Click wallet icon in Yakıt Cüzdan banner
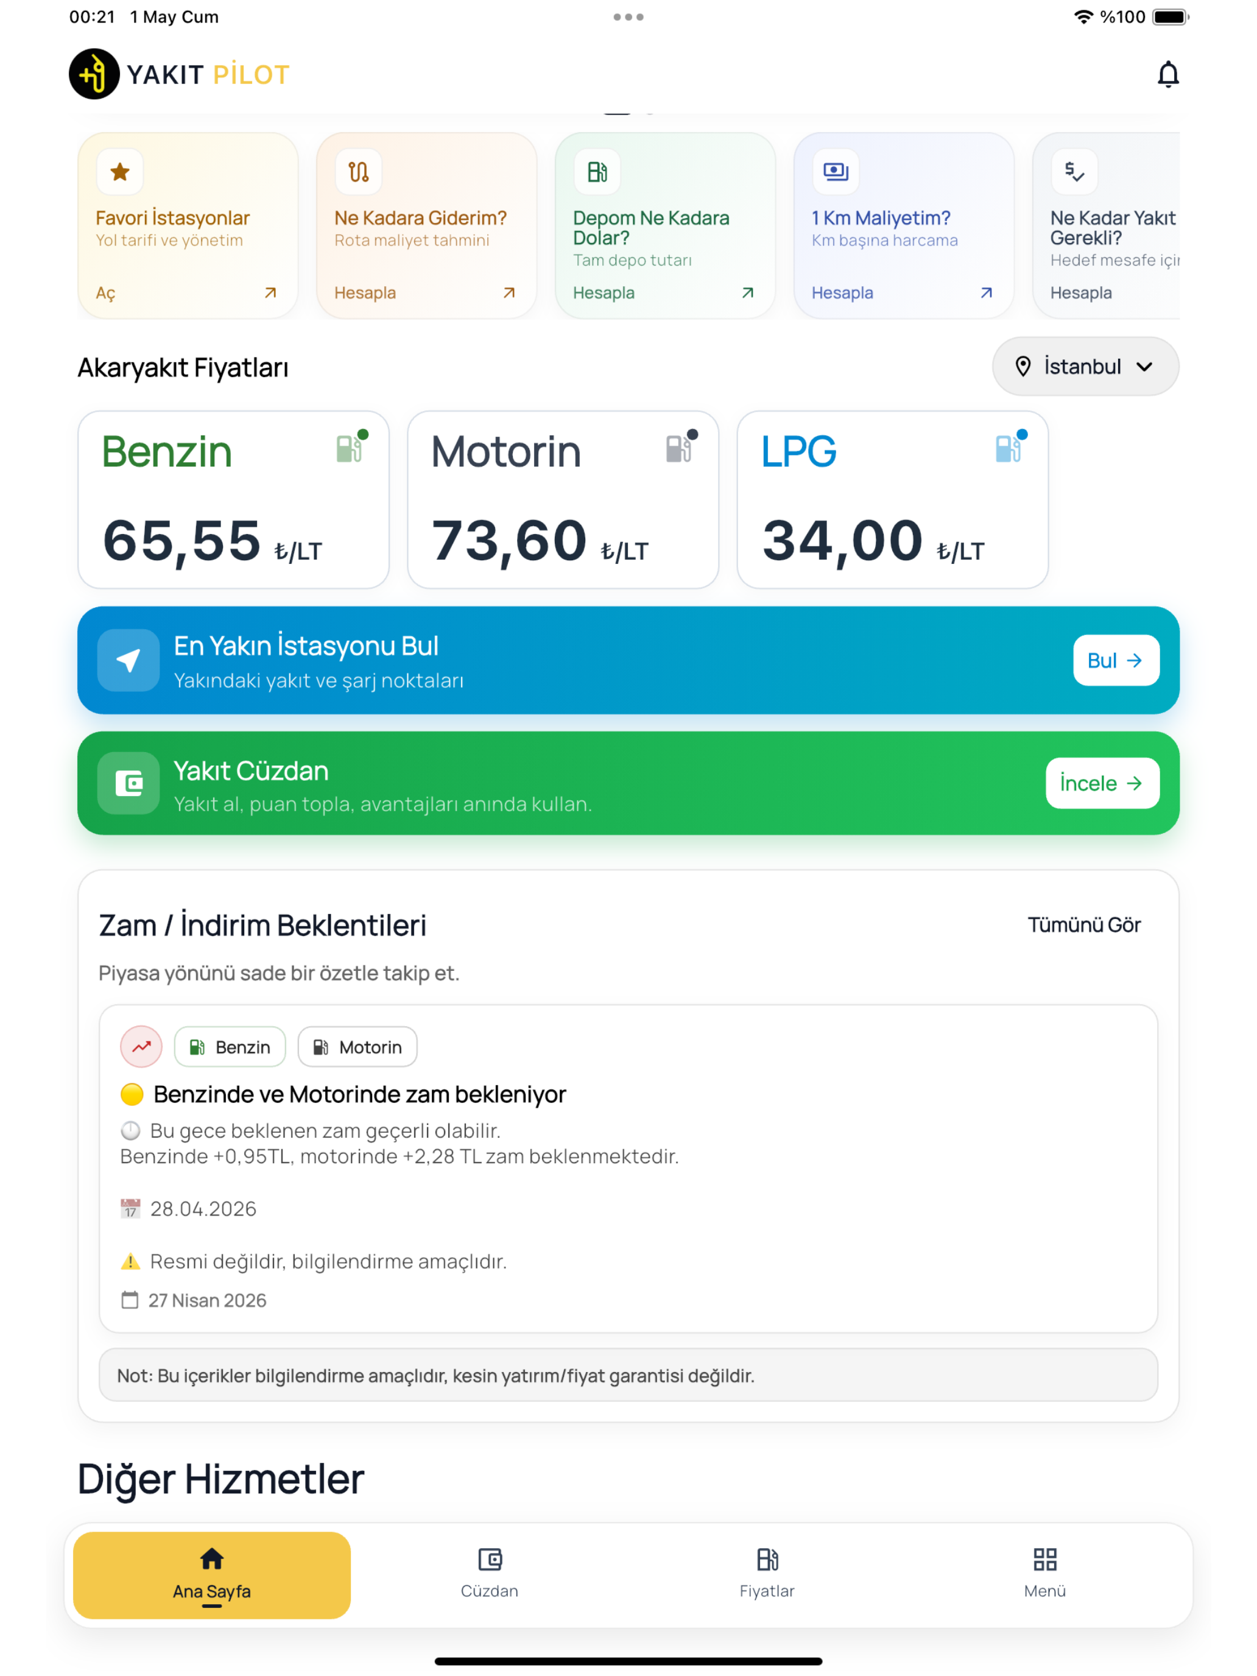The width and height of the screenshot is (1257, 1676). click(129, 783)
